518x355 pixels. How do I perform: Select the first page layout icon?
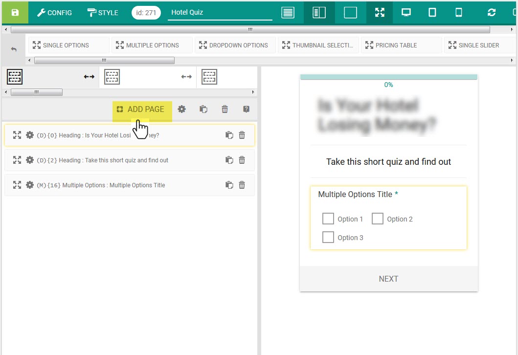15,77
